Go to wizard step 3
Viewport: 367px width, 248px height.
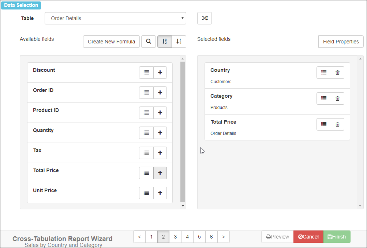point(175,237)
